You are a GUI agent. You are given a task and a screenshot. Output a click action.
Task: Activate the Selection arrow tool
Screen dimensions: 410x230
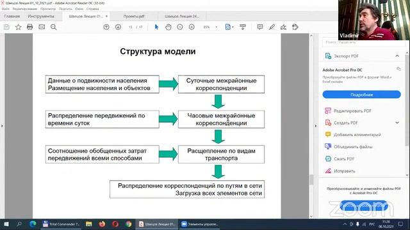[x=156, y=27]
